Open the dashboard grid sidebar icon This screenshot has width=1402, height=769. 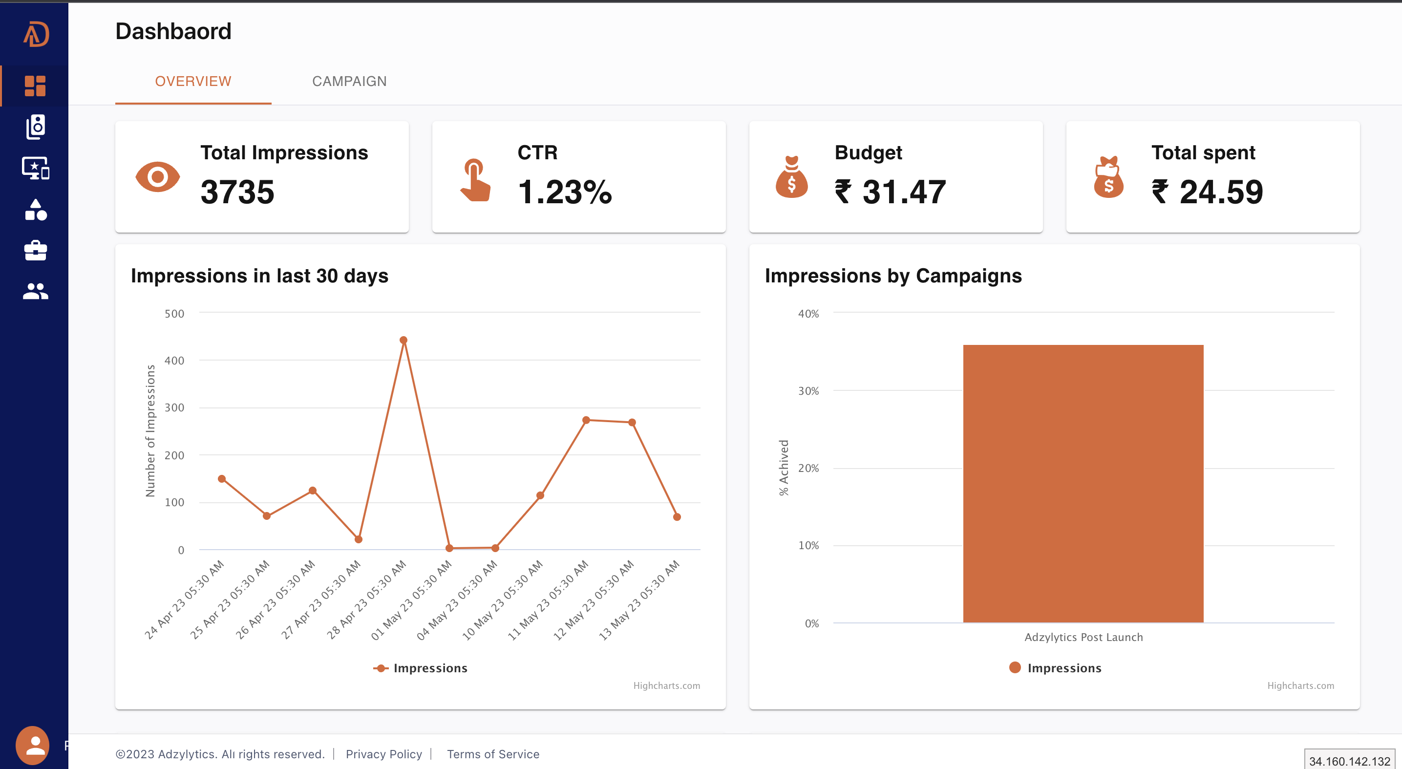[x=35, y=86]
